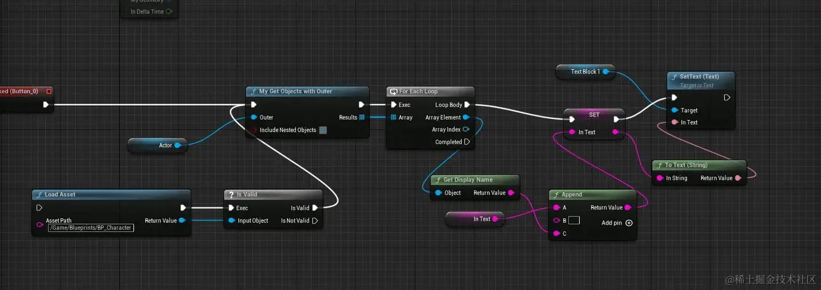Select the Get Display Name node title
The width and height of the screenshot is (821, 290).
468,180
